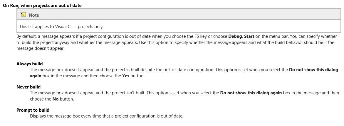
Task: Select the "Always build" option heading
Action: tap(29, 64)
